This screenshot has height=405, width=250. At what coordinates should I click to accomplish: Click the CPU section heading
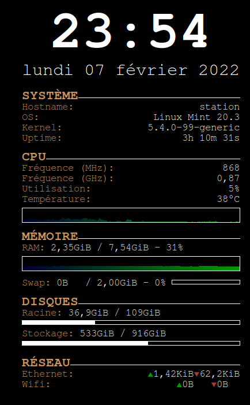coord(34,157)
